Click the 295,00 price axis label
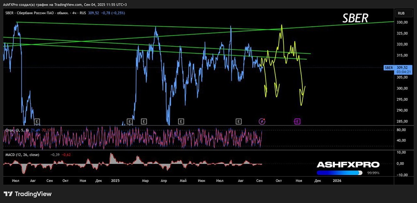Viewport: 417px width, 203px height. tap(402, 99)
